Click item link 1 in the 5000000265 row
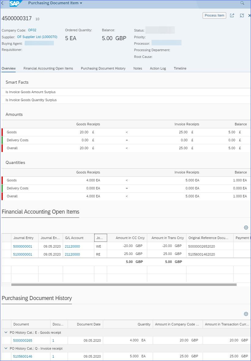Screen dimensions: 251x361 [x=53, y=340]
